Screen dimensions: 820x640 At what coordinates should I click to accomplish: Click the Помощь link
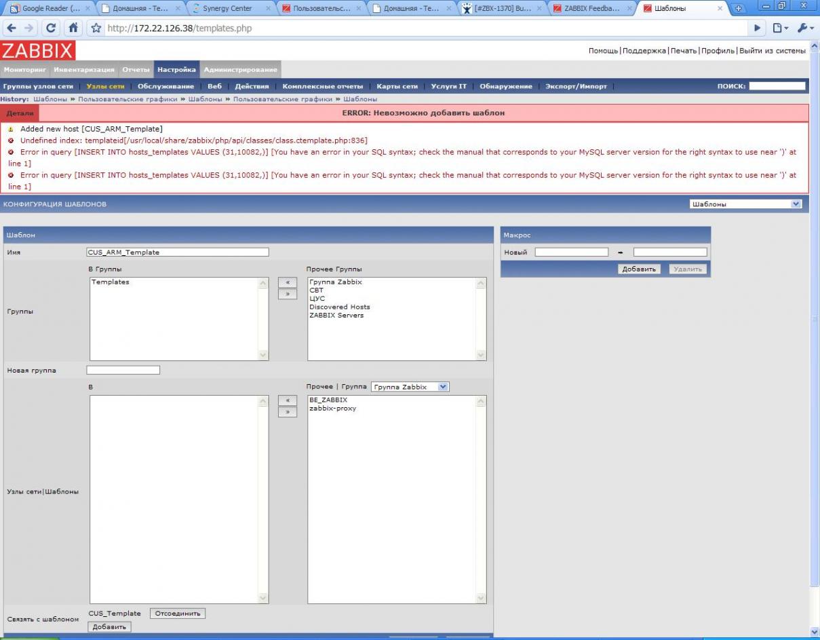coord(603,51)
